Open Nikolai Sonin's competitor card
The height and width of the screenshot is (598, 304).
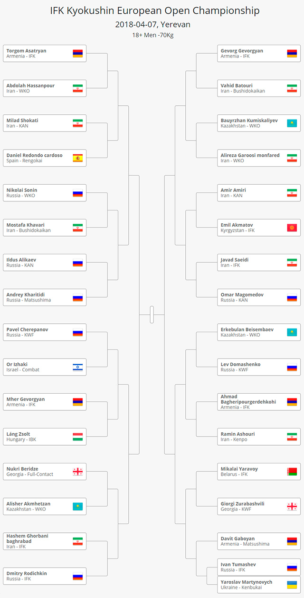45,193
